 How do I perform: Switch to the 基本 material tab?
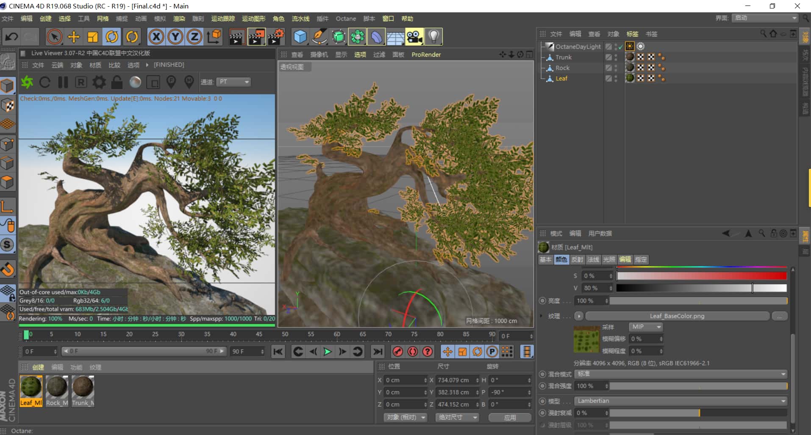coord(545,259)
